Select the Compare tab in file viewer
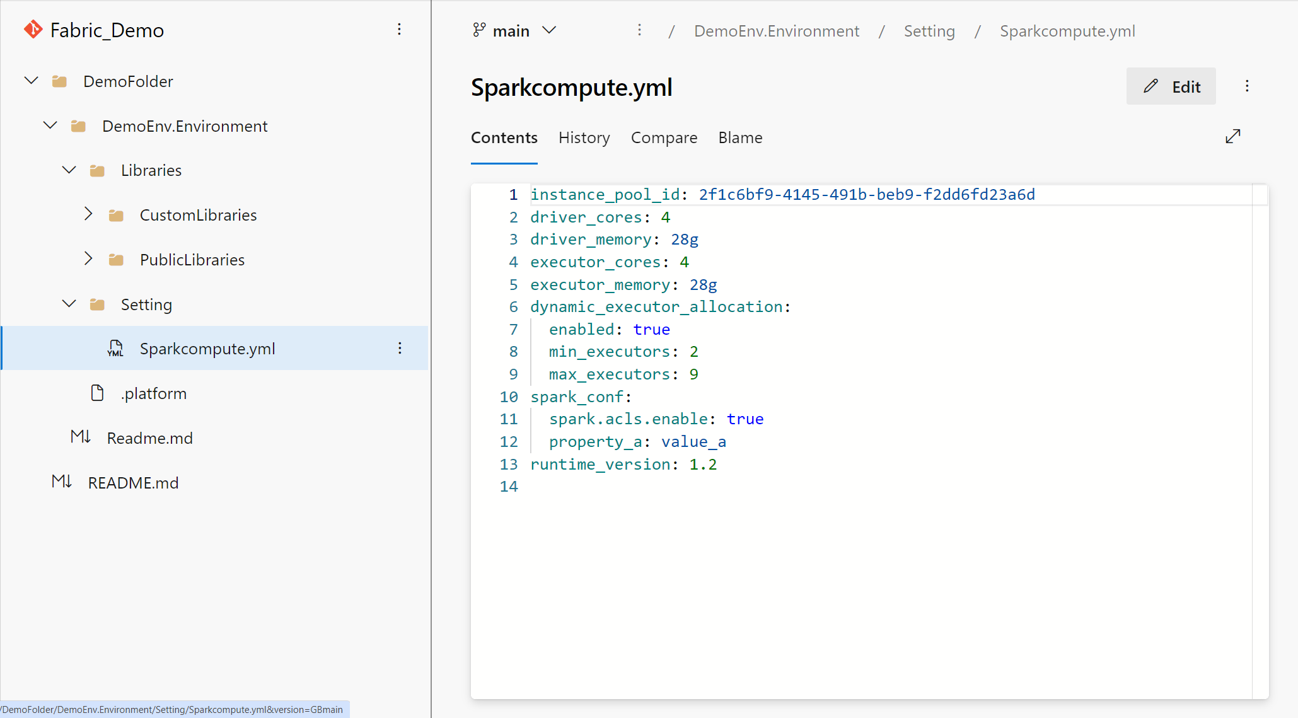Viewport: 1298px width, 718px height. (664, 137)
